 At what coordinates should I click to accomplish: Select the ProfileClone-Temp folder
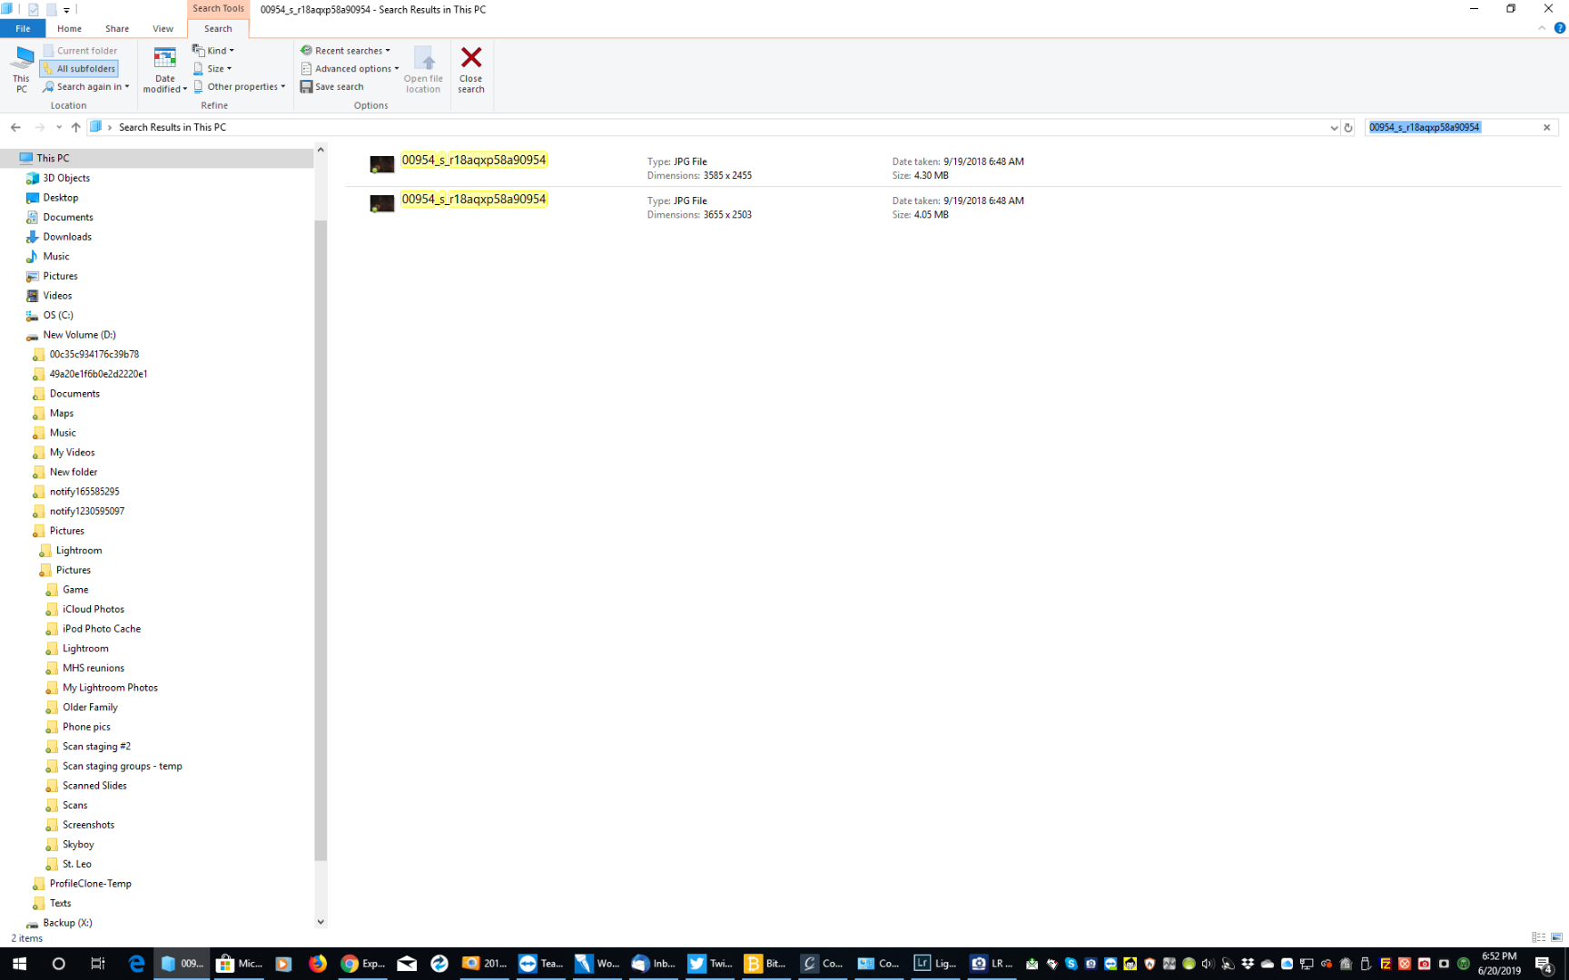[90, 884]
